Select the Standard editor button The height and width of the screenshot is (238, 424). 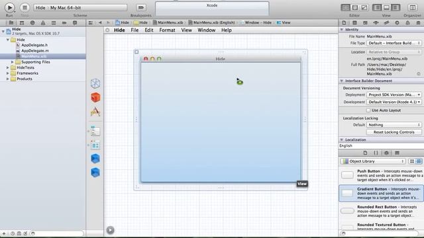click(345, 7)
